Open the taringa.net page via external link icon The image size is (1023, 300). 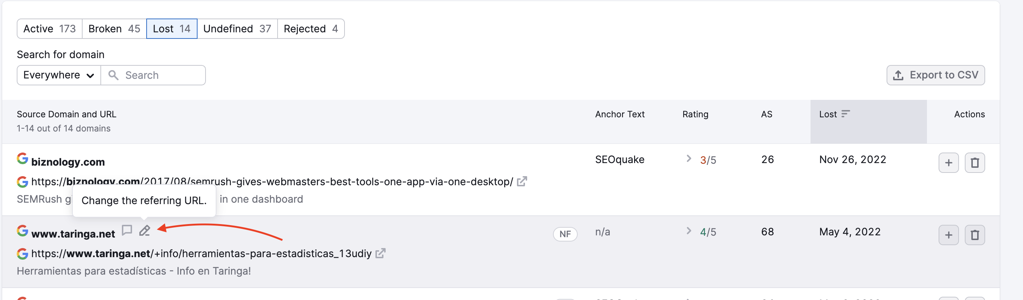(381, 253)
